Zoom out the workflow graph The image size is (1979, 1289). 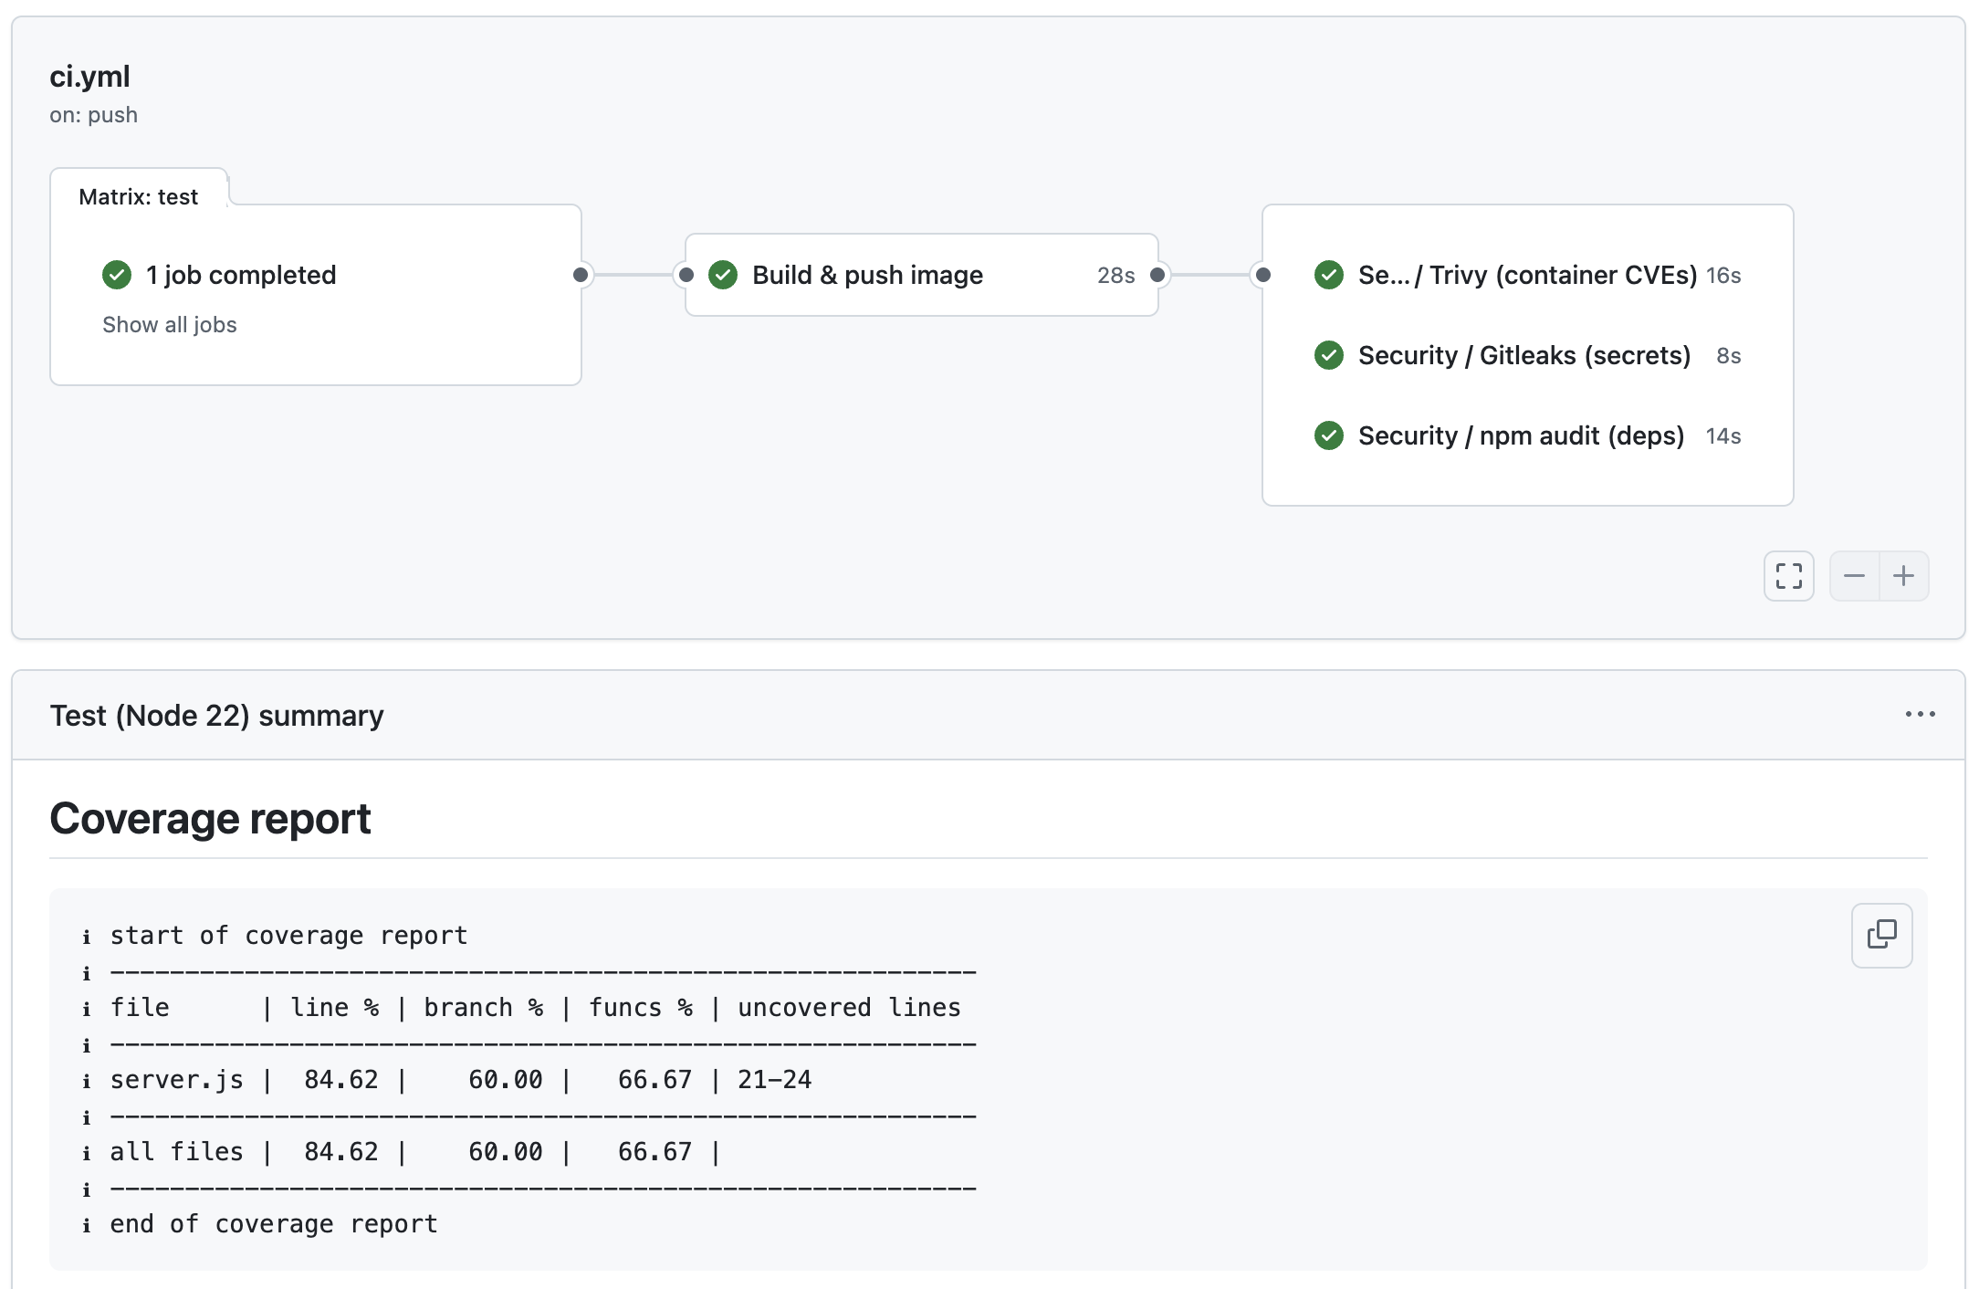point(1854,576)
